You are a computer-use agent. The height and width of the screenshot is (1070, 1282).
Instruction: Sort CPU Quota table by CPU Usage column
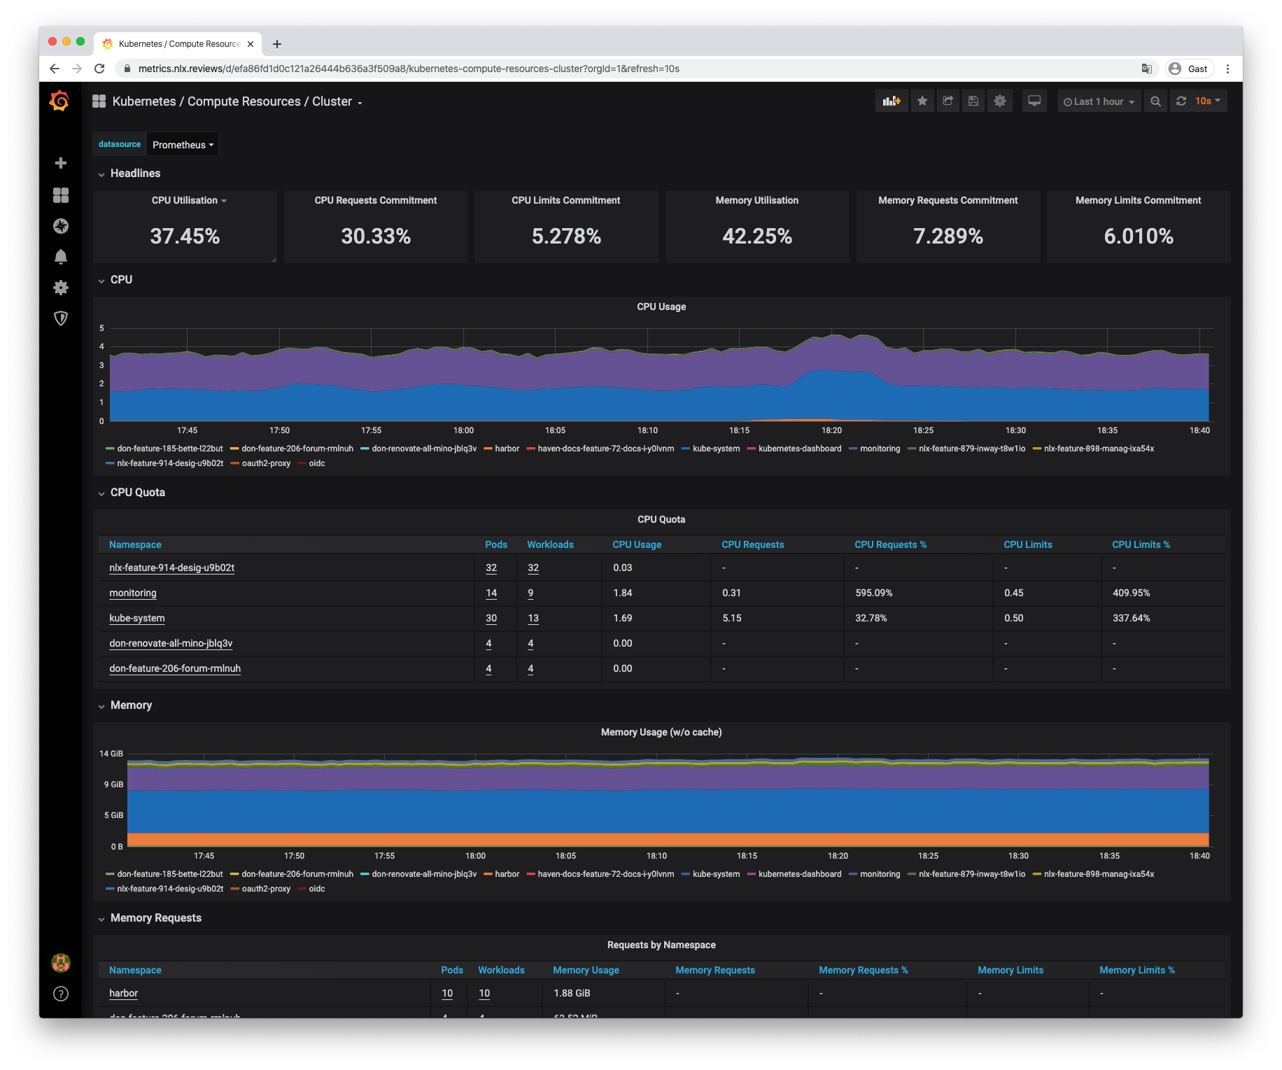(637, 544)
